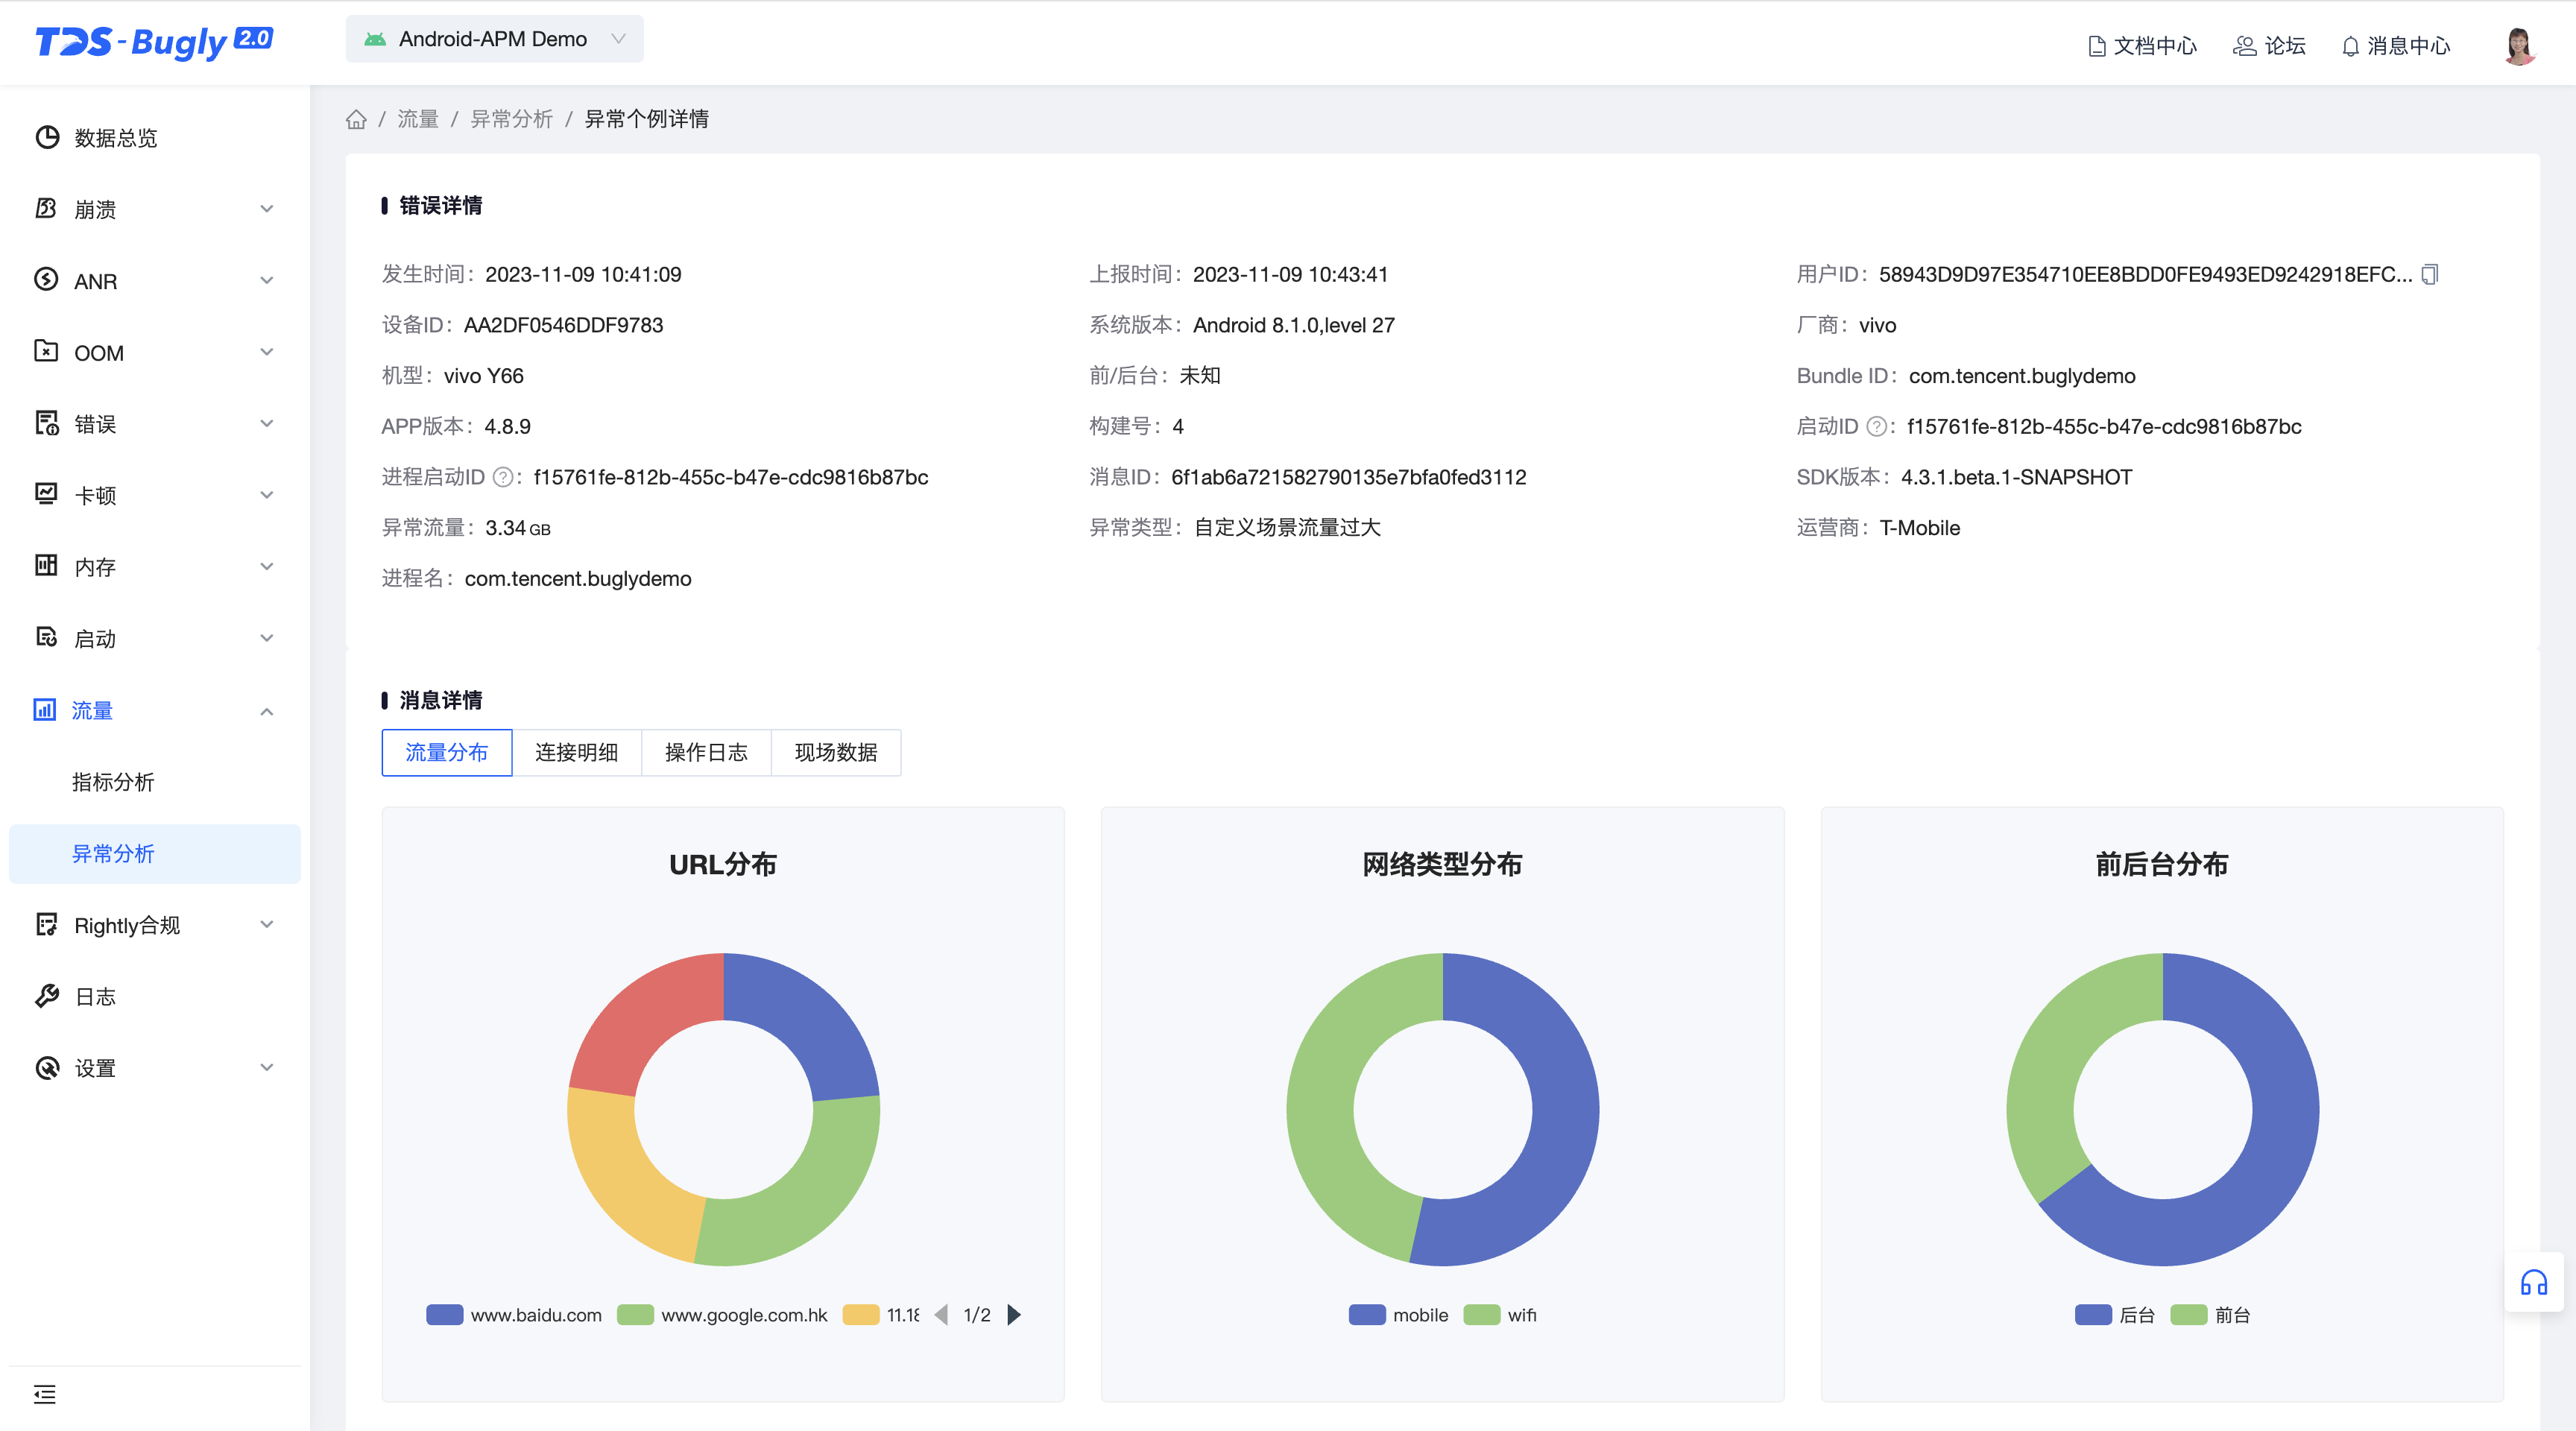Expand the 内存 menu chevron
This screenshot has width=2576, height=1431.
tap(267, 567)
